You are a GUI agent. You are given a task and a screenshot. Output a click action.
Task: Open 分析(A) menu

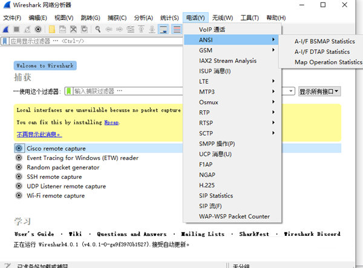pyautogui.click(x=143, y=18)
